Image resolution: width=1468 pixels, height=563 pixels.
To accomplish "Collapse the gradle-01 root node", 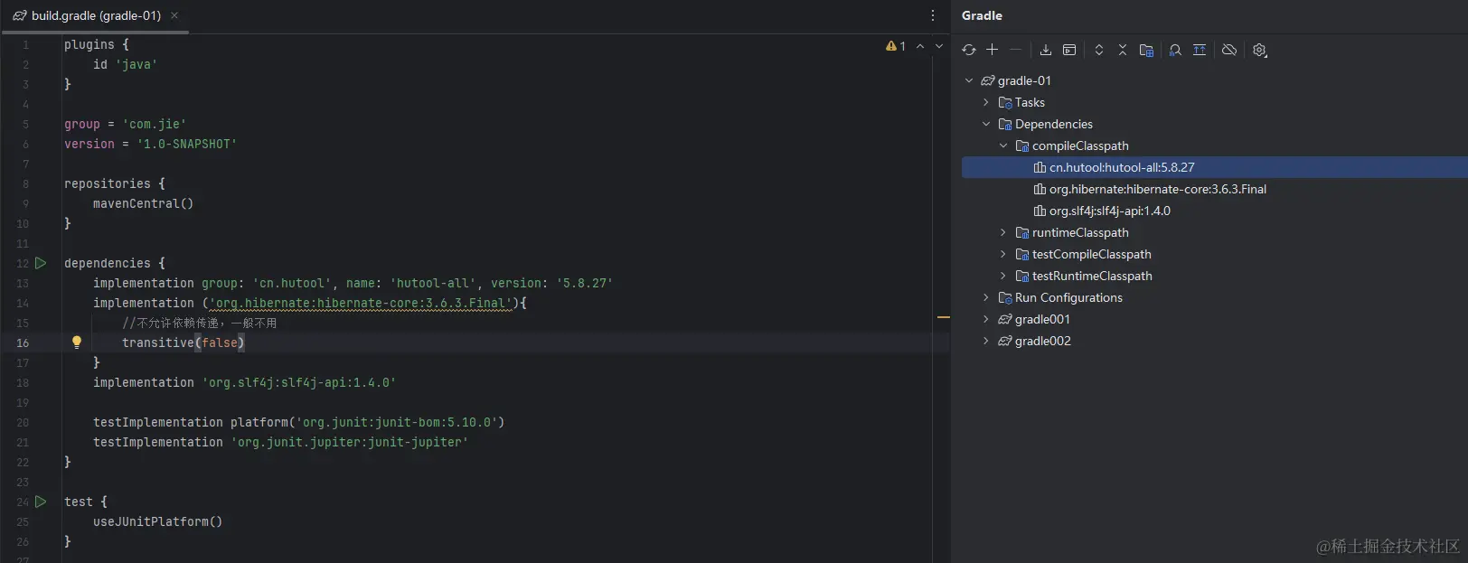I will [969, 80].
